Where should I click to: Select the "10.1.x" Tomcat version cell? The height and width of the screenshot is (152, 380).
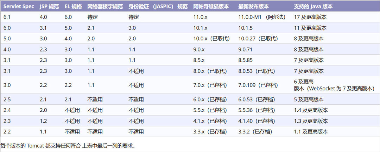200,28
